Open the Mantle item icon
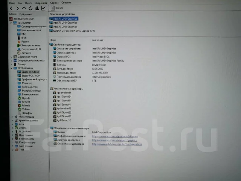The image size is (241, 181). pyautogui.click(x=20, y=106)
